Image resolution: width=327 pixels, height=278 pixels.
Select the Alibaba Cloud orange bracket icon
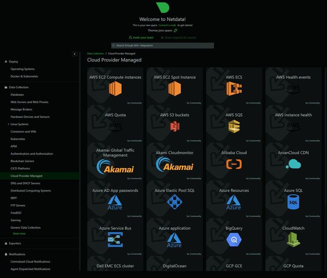(x=234, y=164)
